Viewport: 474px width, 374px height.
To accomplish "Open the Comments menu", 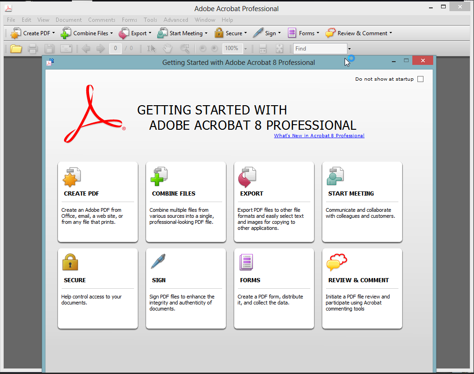I will (102, 20).
